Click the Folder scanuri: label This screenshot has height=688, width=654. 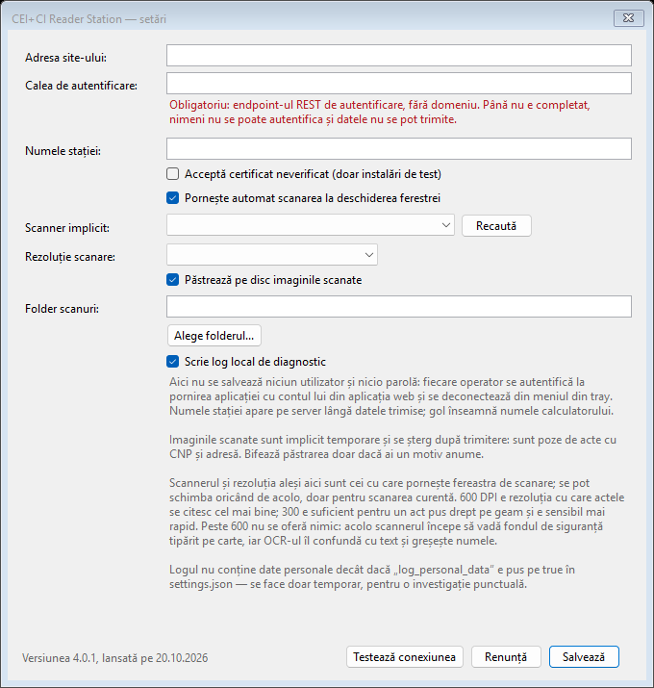(62, 309)
